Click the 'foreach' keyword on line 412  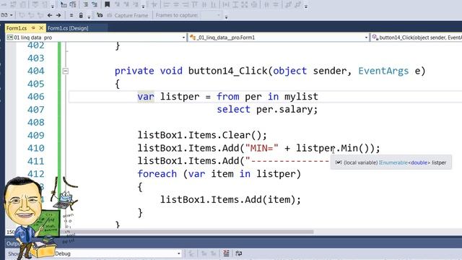(x=157, y=174)
